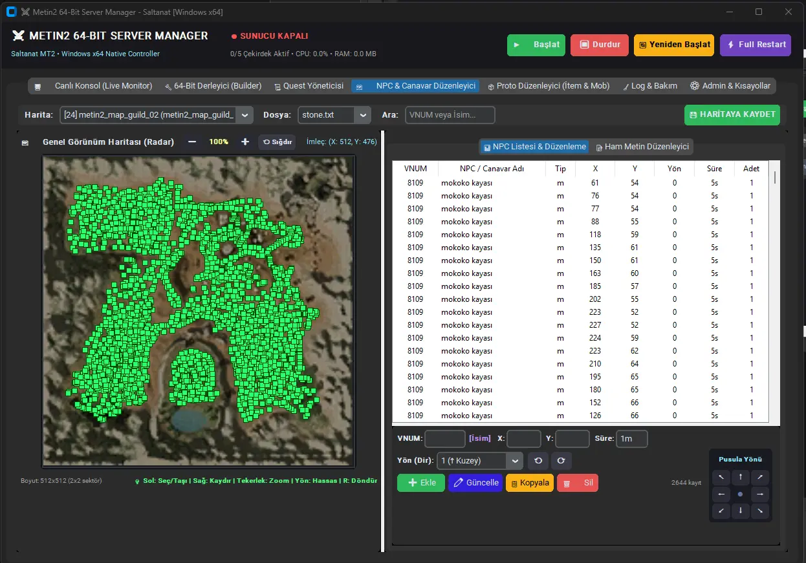
Task: Click the yellow Kopyala button
Action: click(530, 483)
